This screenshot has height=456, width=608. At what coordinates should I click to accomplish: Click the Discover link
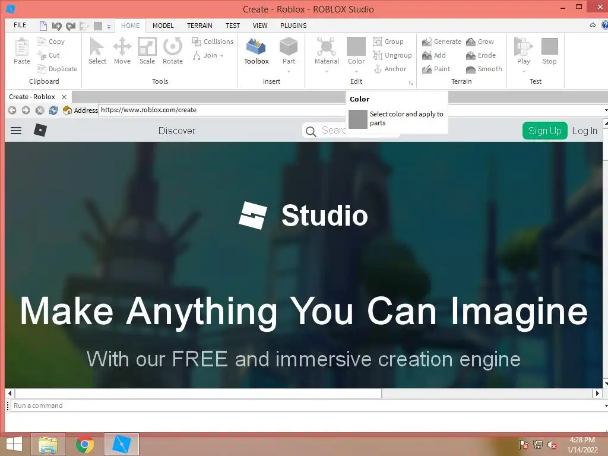click(x=177, y=131)
